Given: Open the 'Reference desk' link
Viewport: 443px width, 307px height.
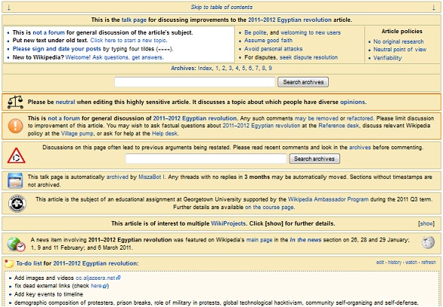Looking at the screenshot, I should coord(339,126).
